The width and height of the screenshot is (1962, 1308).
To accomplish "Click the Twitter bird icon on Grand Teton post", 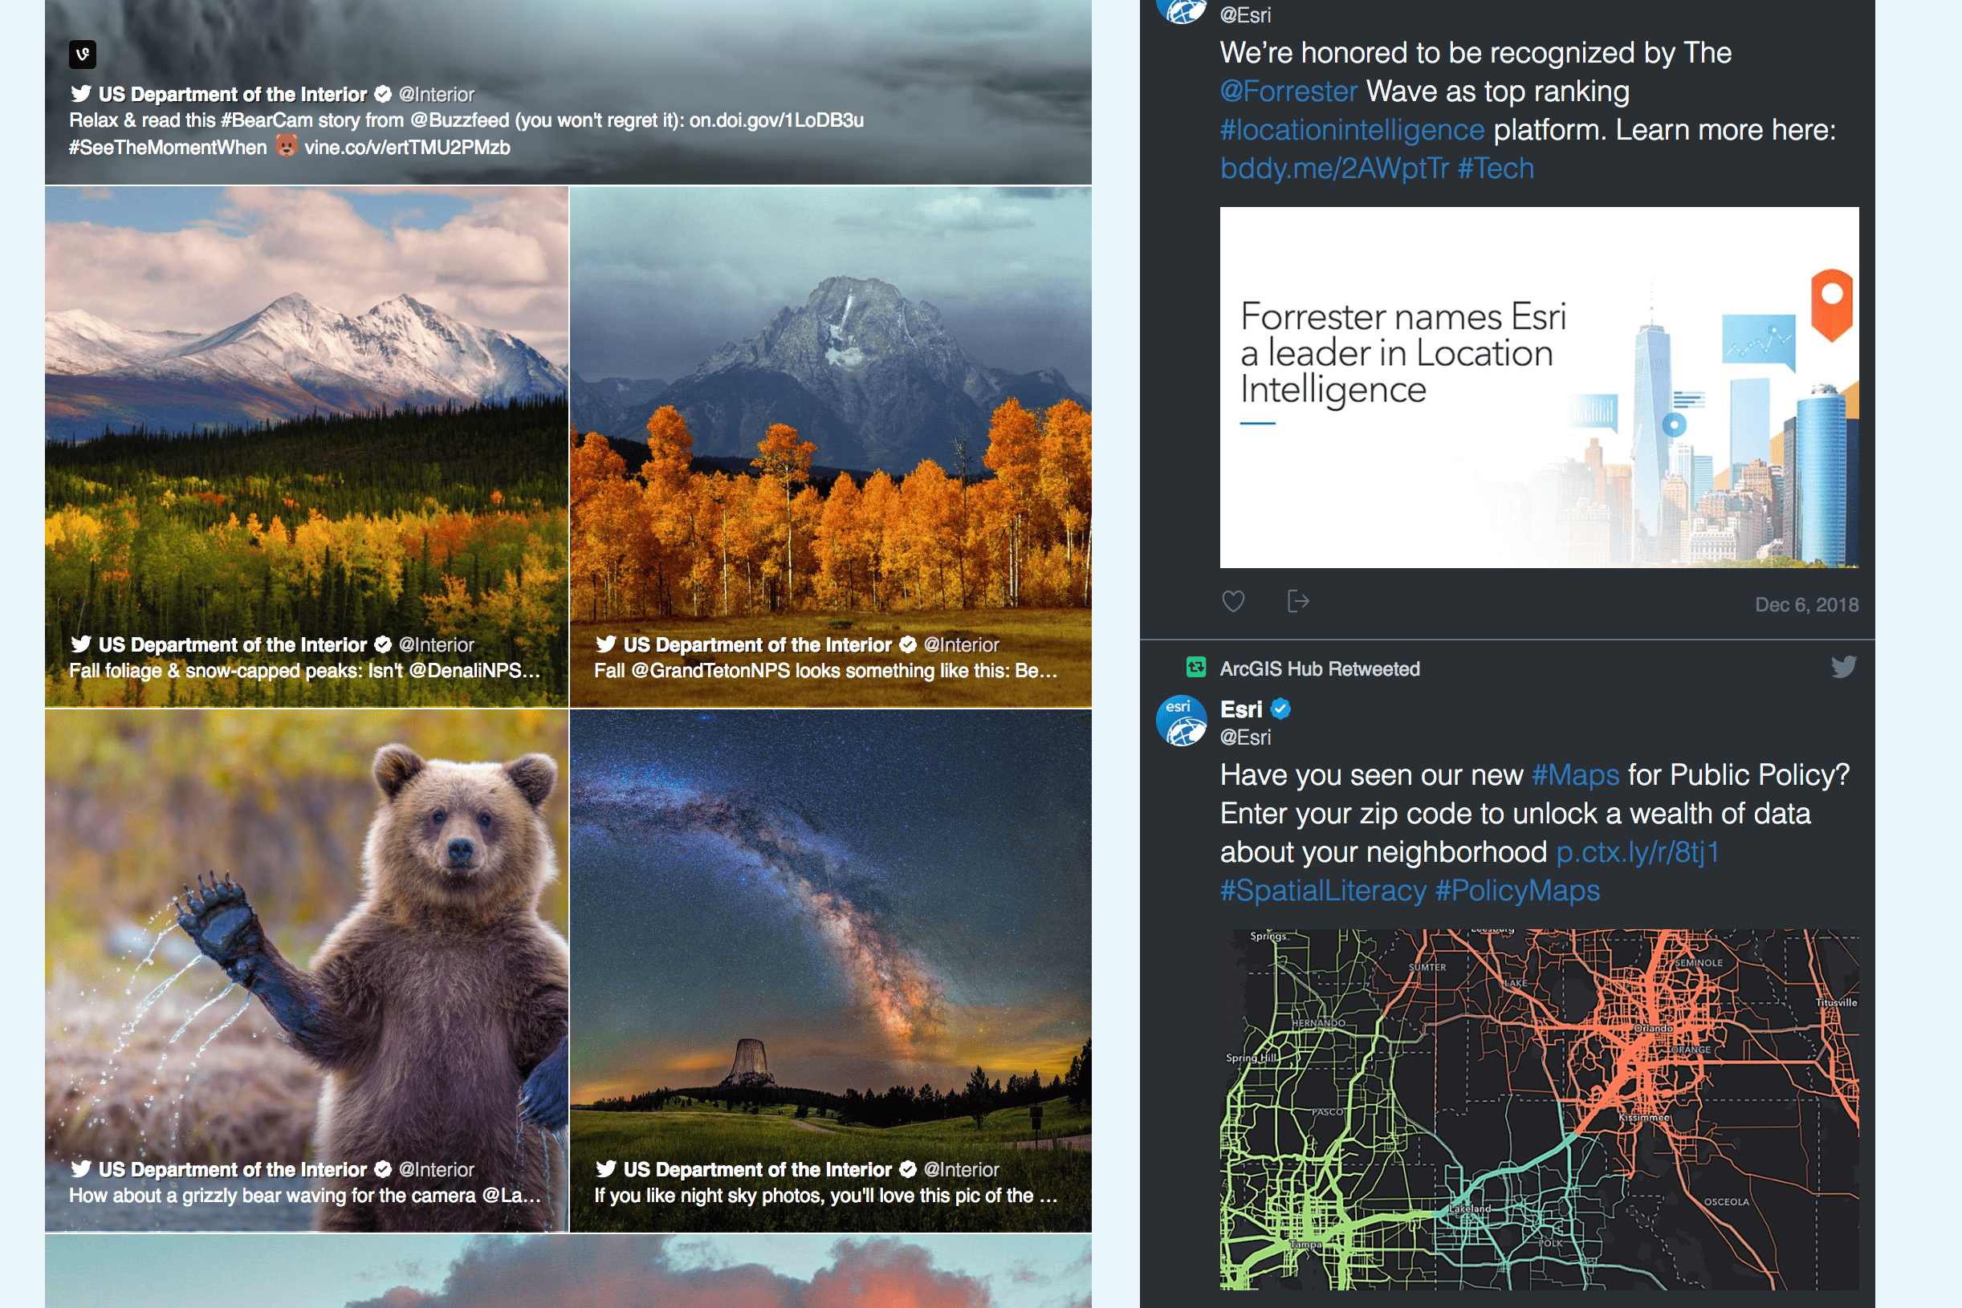I will click(606, 644).
